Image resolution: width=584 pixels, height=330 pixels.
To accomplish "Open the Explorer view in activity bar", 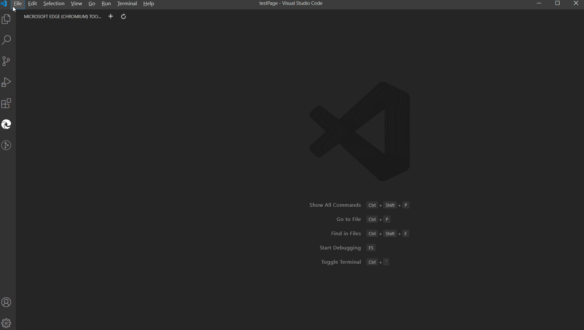I will [x=6, y=19].
